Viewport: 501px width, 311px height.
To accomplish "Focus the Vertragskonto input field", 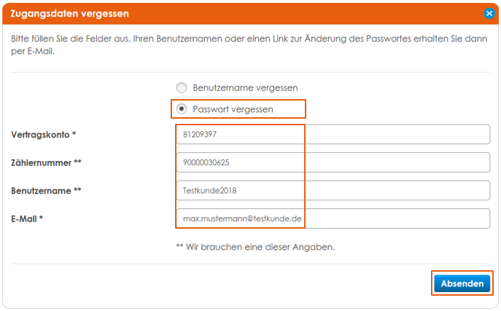I will [333, 135].
